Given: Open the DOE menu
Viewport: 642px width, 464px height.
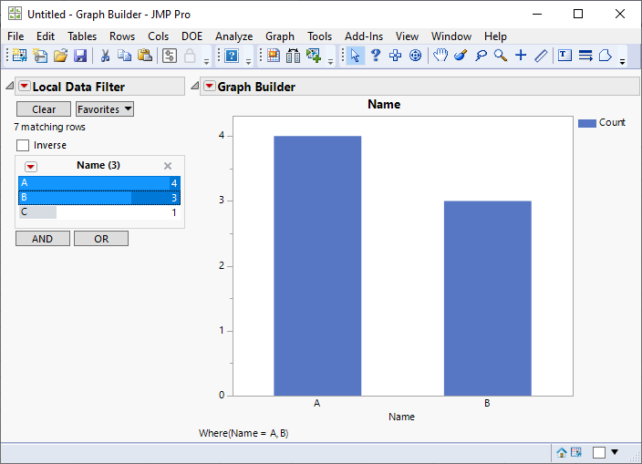Looking at the screenshot, I should [192, 36].
